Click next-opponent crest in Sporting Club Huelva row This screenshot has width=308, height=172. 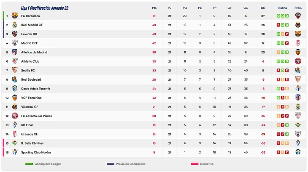(x=298, y=152)
